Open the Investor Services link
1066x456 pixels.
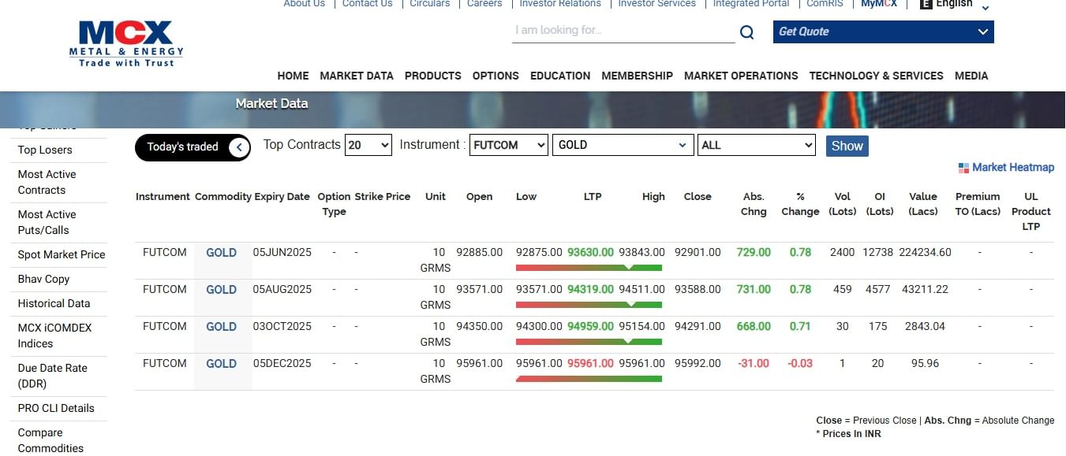tap(657, 4)
